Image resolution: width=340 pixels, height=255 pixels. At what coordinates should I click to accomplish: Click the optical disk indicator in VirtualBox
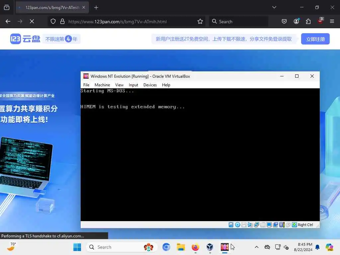(x=237, y=225)
